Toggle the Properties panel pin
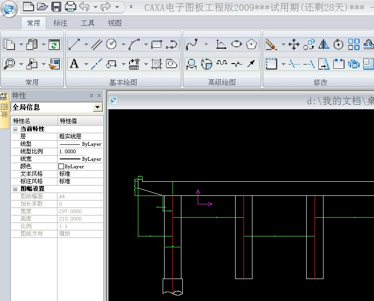The height and width of the screenshot is (301, 374). (91, 96)
